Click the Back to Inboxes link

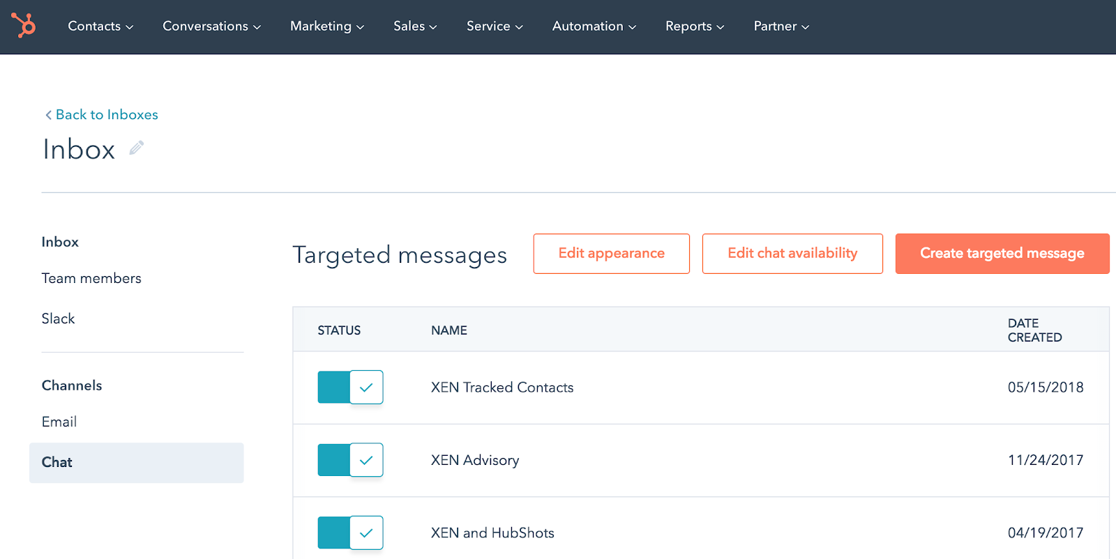click(x=102, y=114)
